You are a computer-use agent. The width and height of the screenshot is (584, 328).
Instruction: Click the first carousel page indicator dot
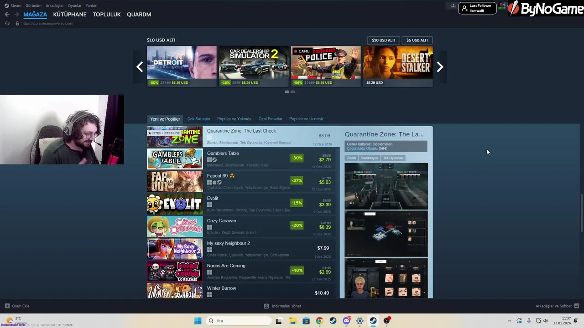coord(287,92)
